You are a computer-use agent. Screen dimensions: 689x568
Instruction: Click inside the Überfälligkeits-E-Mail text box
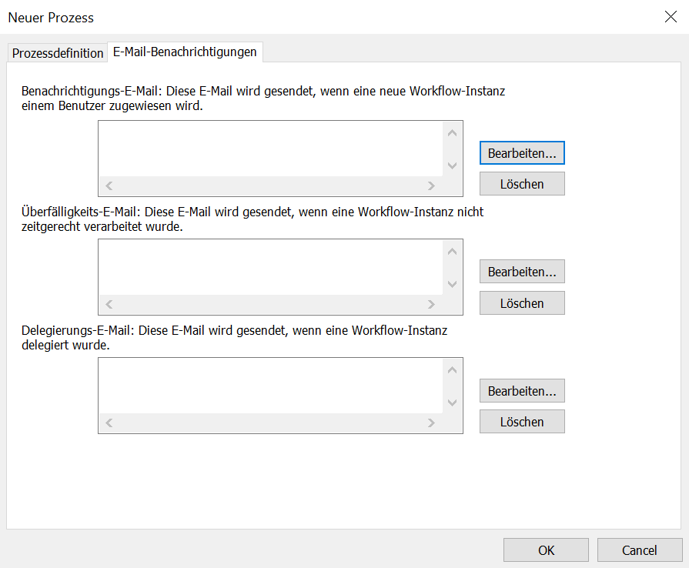pos(271,268)
